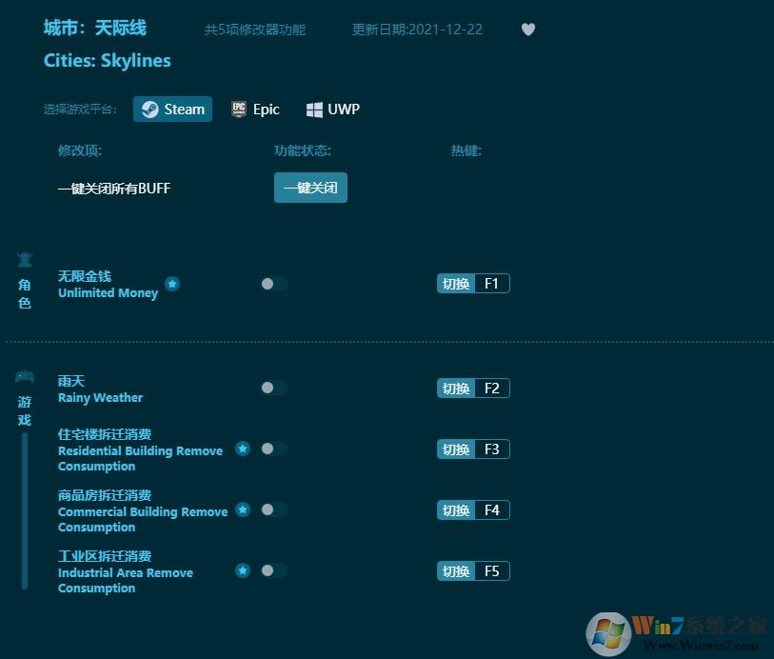Toggle the Rainy Weather switch
The image size is (774, 659).
tap(273, 388)
